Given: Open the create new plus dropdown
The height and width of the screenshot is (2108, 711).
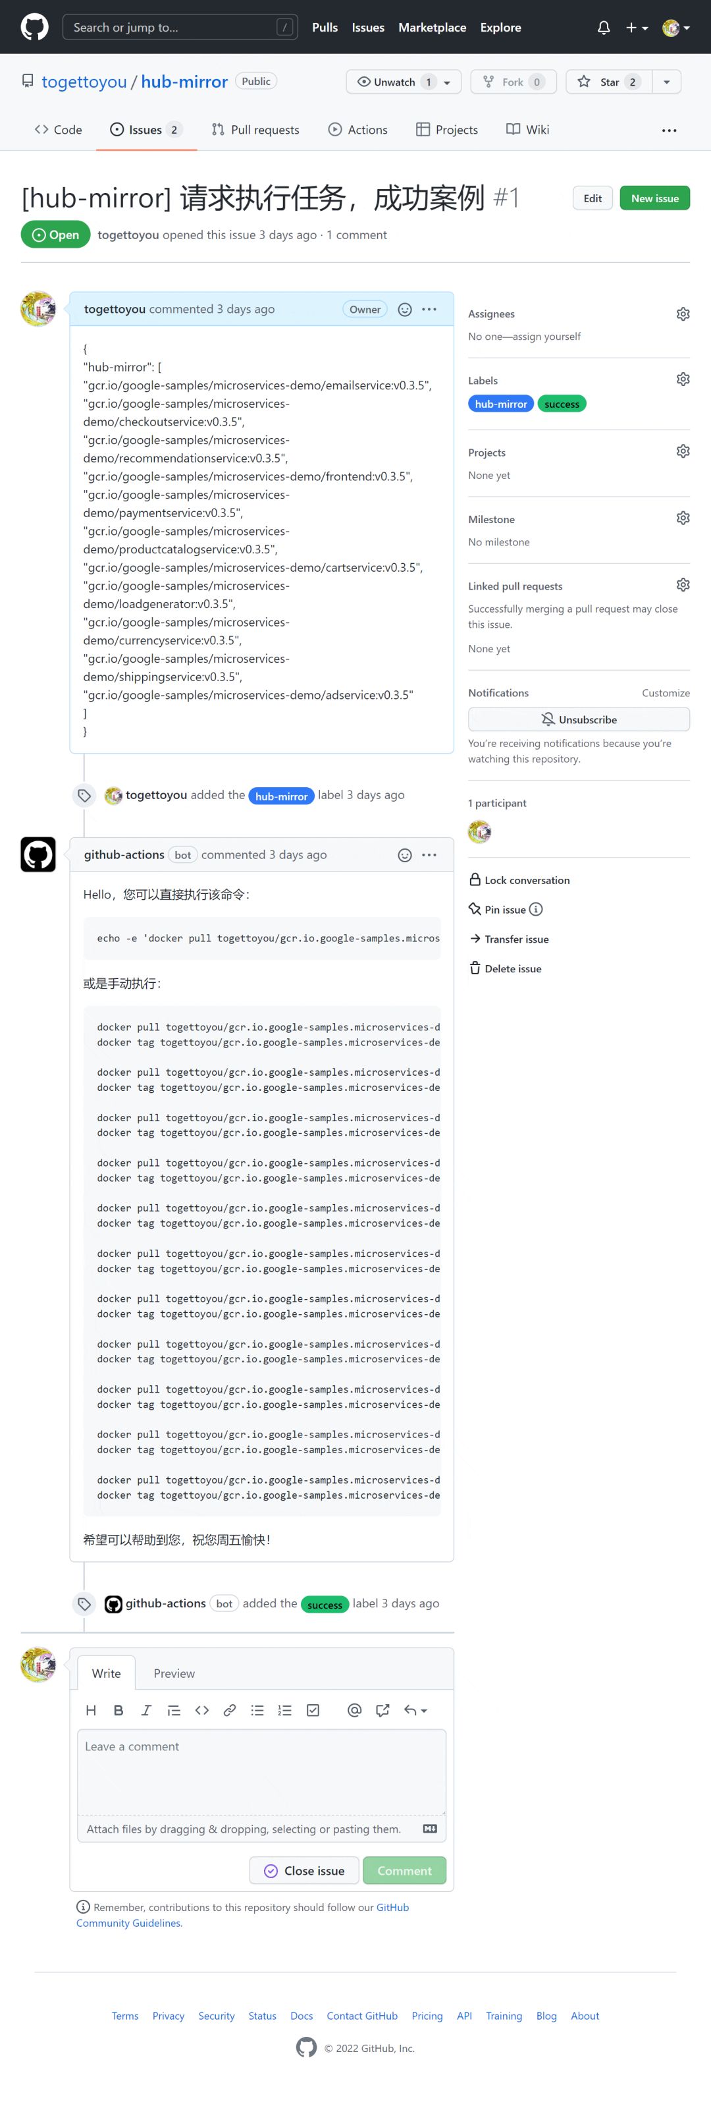Looking at the screenshot, I should point(637,28).
